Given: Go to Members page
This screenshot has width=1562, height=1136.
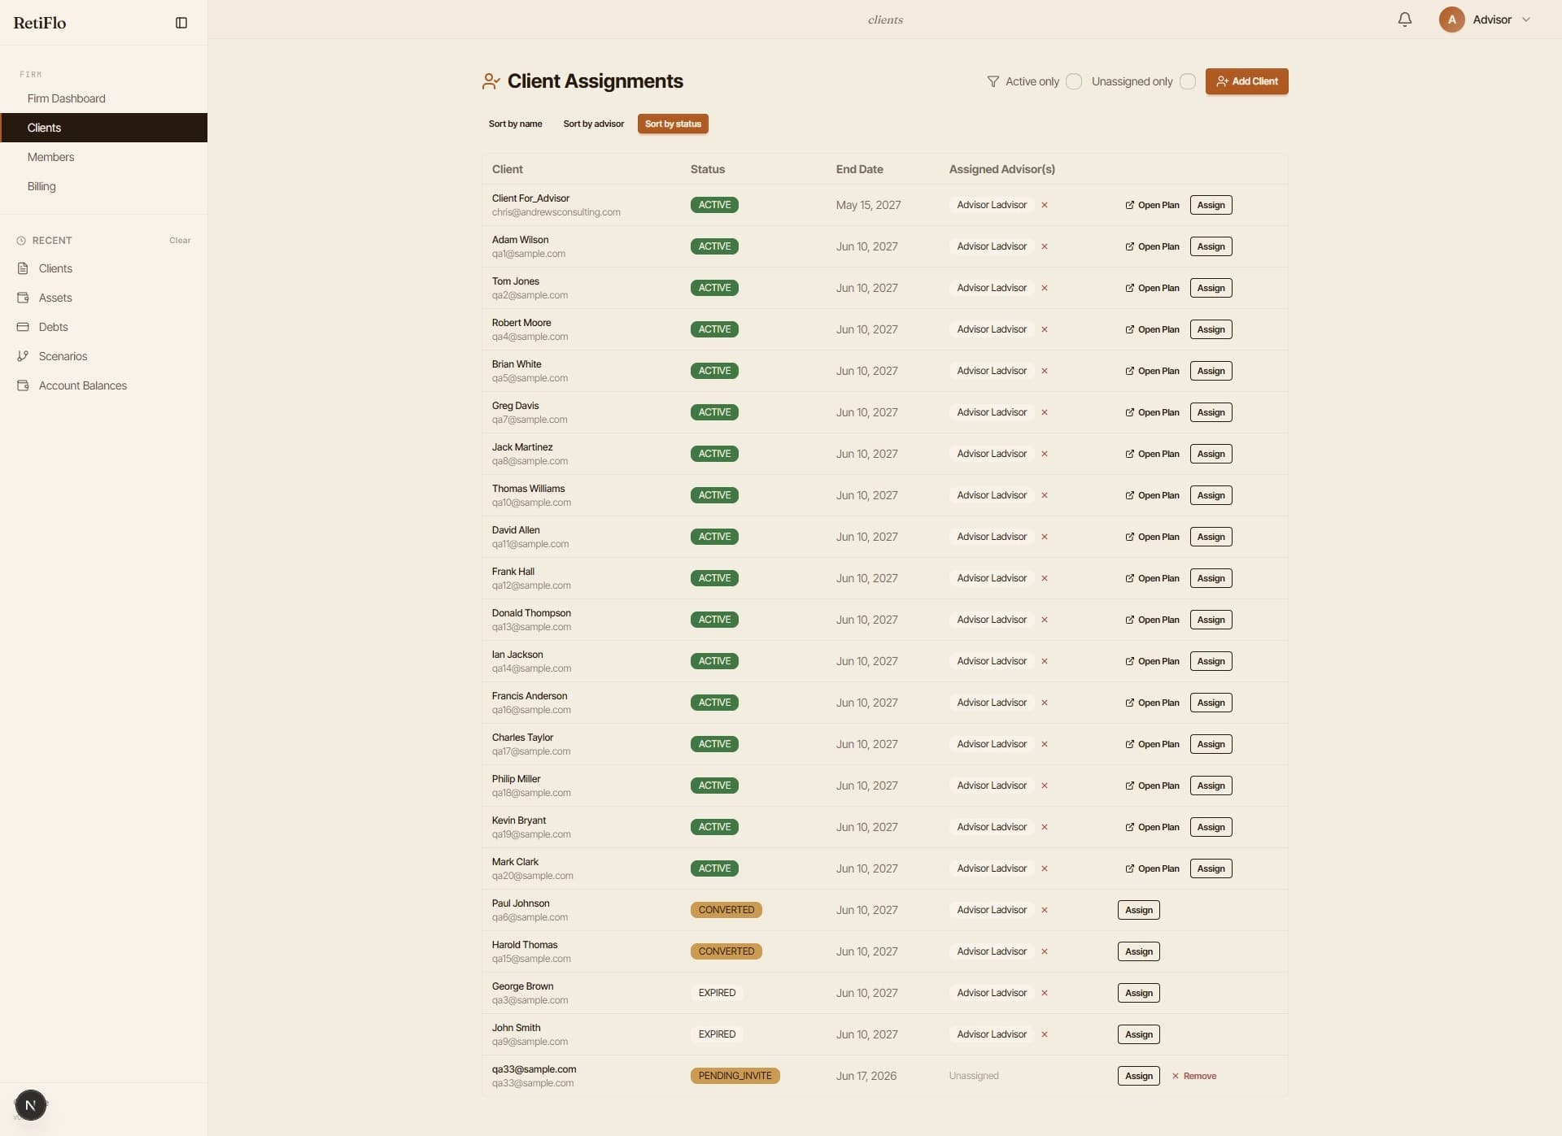Looking at the screenshot, I should click(x=103, y=157).
